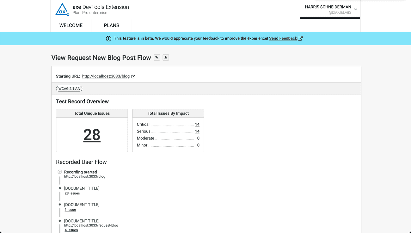This screenshot has width=411, height=233.
Task: Open the http://localhost:3033/blog starting URL
Action: pyautogui.click(x=106, y=76)
